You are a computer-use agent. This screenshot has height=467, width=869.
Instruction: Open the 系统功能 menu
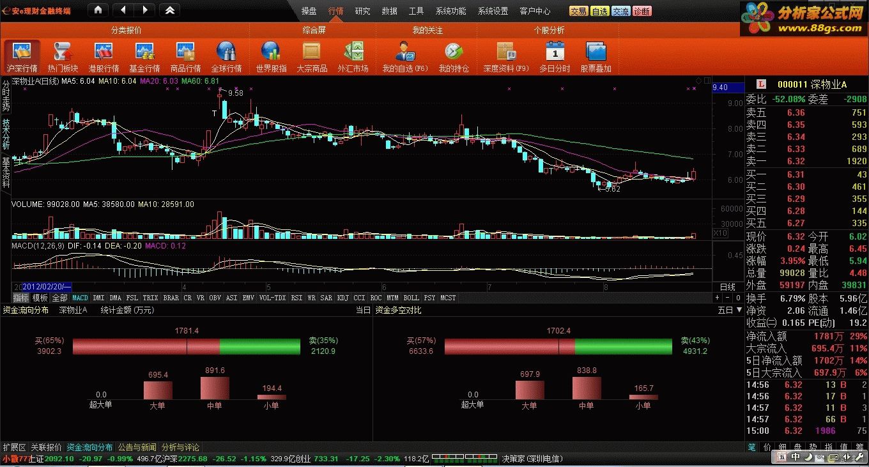coord(451,11)
